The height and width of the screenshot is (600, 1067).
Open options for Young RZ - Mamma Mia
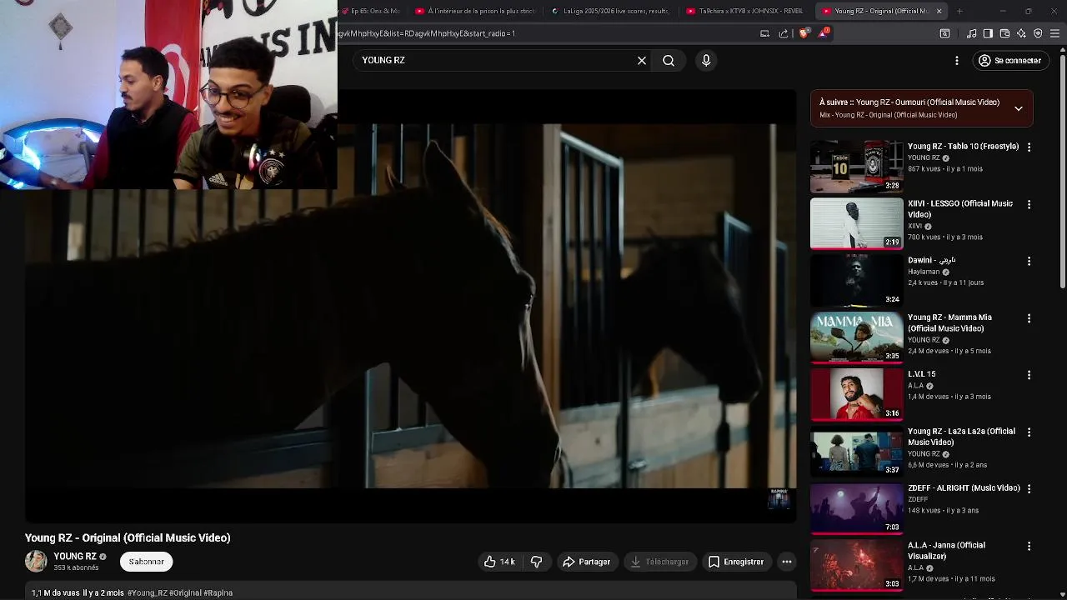1029,318
